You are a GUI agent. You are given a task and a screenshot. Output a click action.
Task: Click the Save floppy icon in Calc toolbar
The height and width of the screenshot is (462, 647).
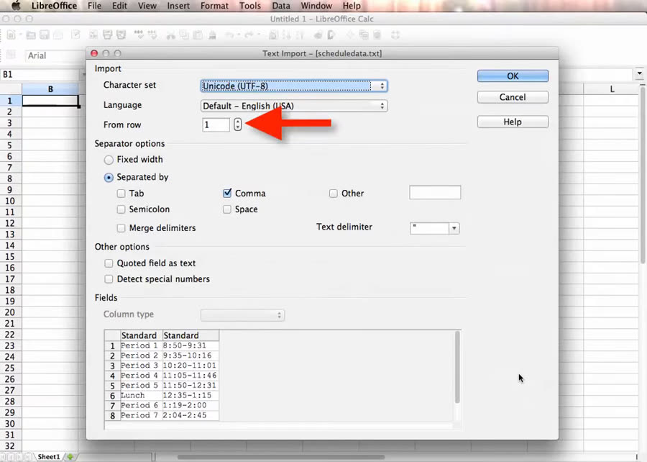44,35
